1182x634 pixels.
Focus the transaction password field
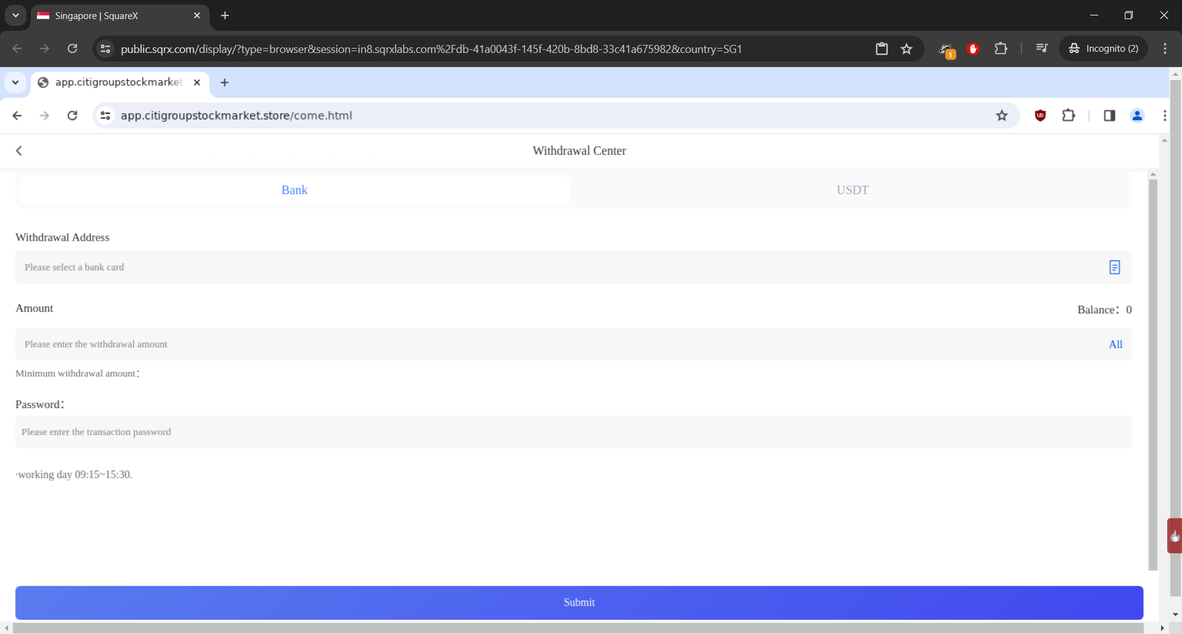[x=573, y=432]
